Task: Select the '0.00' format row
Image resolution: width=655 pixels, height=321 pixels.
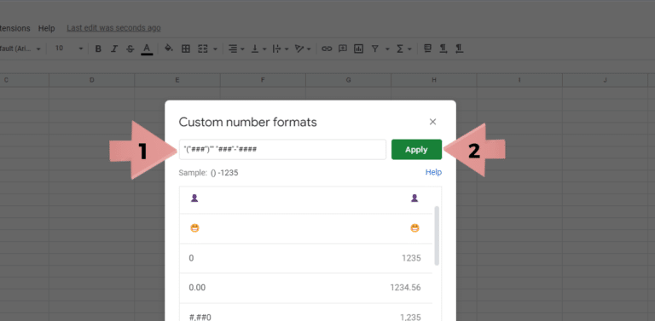Action: [x=306, y=288]
